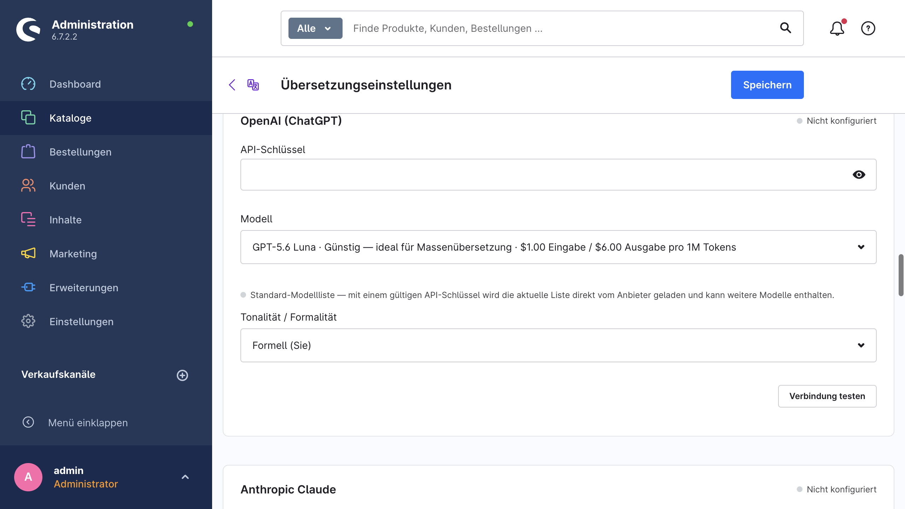
Task: Click the green online status dot
Action: pos(190,24)
